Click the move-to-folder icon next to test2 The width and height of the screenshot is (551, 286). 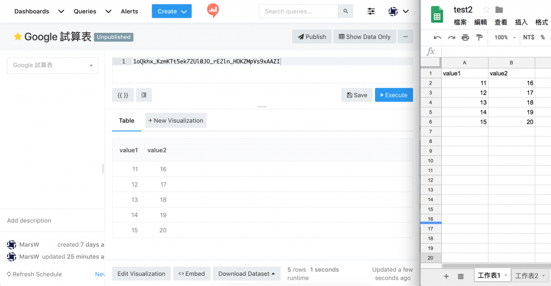pos(499,10)
